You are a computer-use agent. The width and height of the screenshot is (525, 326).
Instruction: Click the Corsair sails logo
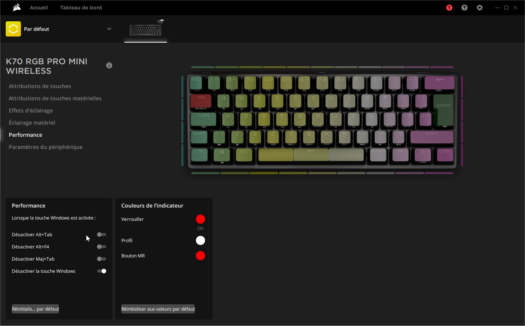click(x=16, y=7)
